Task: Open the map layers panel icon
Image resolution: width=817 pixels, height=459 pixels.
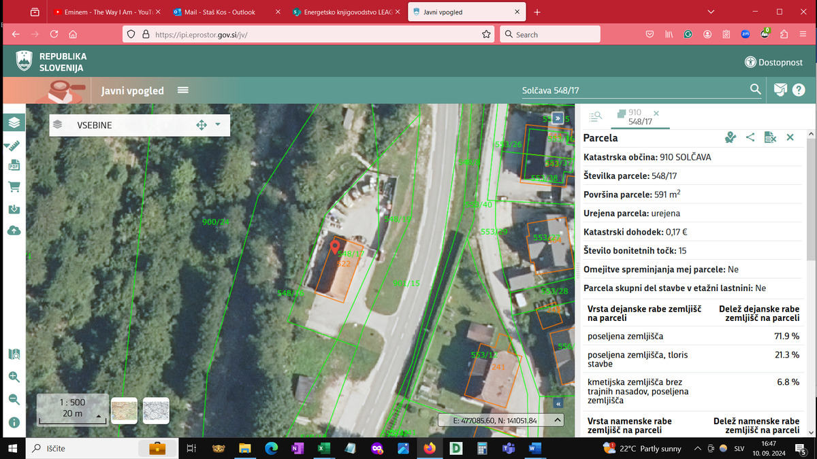Action: point(14,122)
